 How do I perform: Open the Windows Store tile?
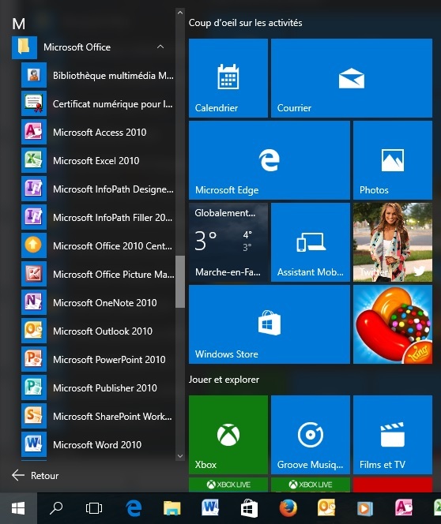point(269,324)
